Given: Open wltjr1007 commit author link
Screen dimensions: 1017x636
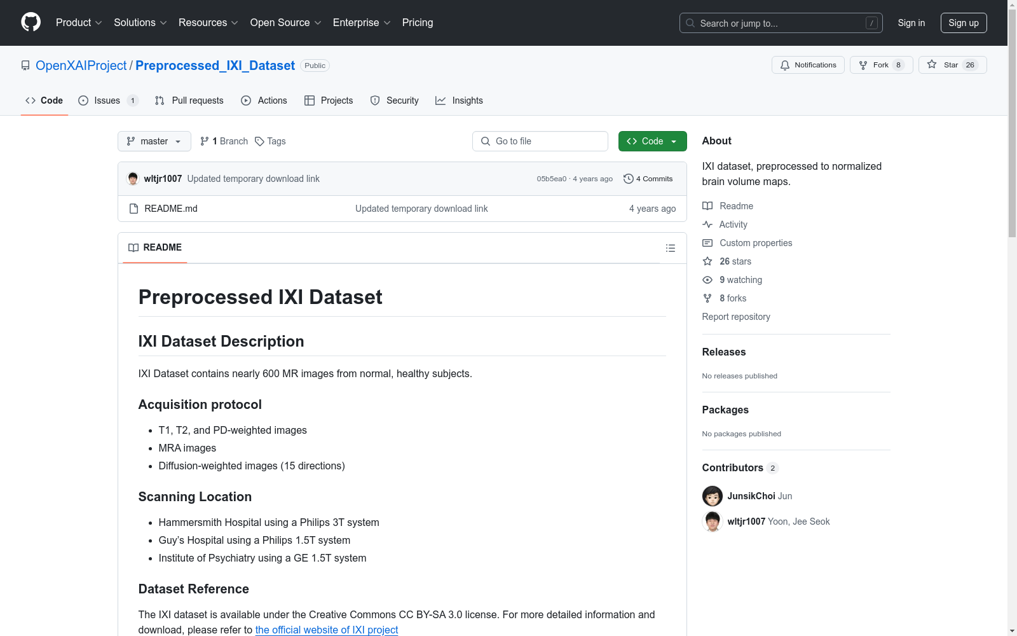Looking at the screenshot, I should click(163, 179).
